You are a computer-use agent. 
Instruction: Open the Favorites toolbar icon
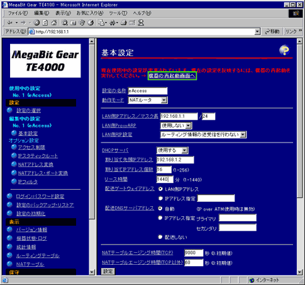pos(73,23)
